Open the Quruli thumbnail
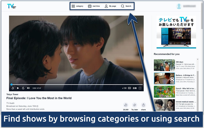 click(164, 92)
